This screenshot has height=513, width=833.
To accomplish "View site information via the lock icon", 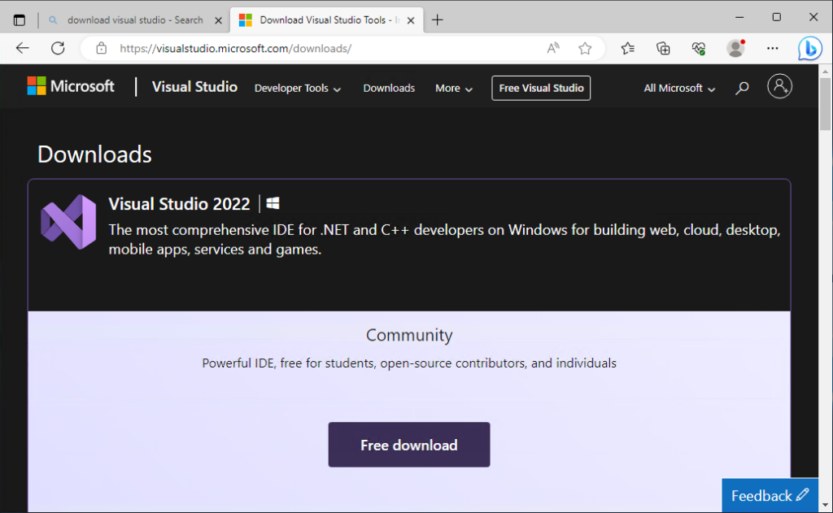I will coord(101,48).
